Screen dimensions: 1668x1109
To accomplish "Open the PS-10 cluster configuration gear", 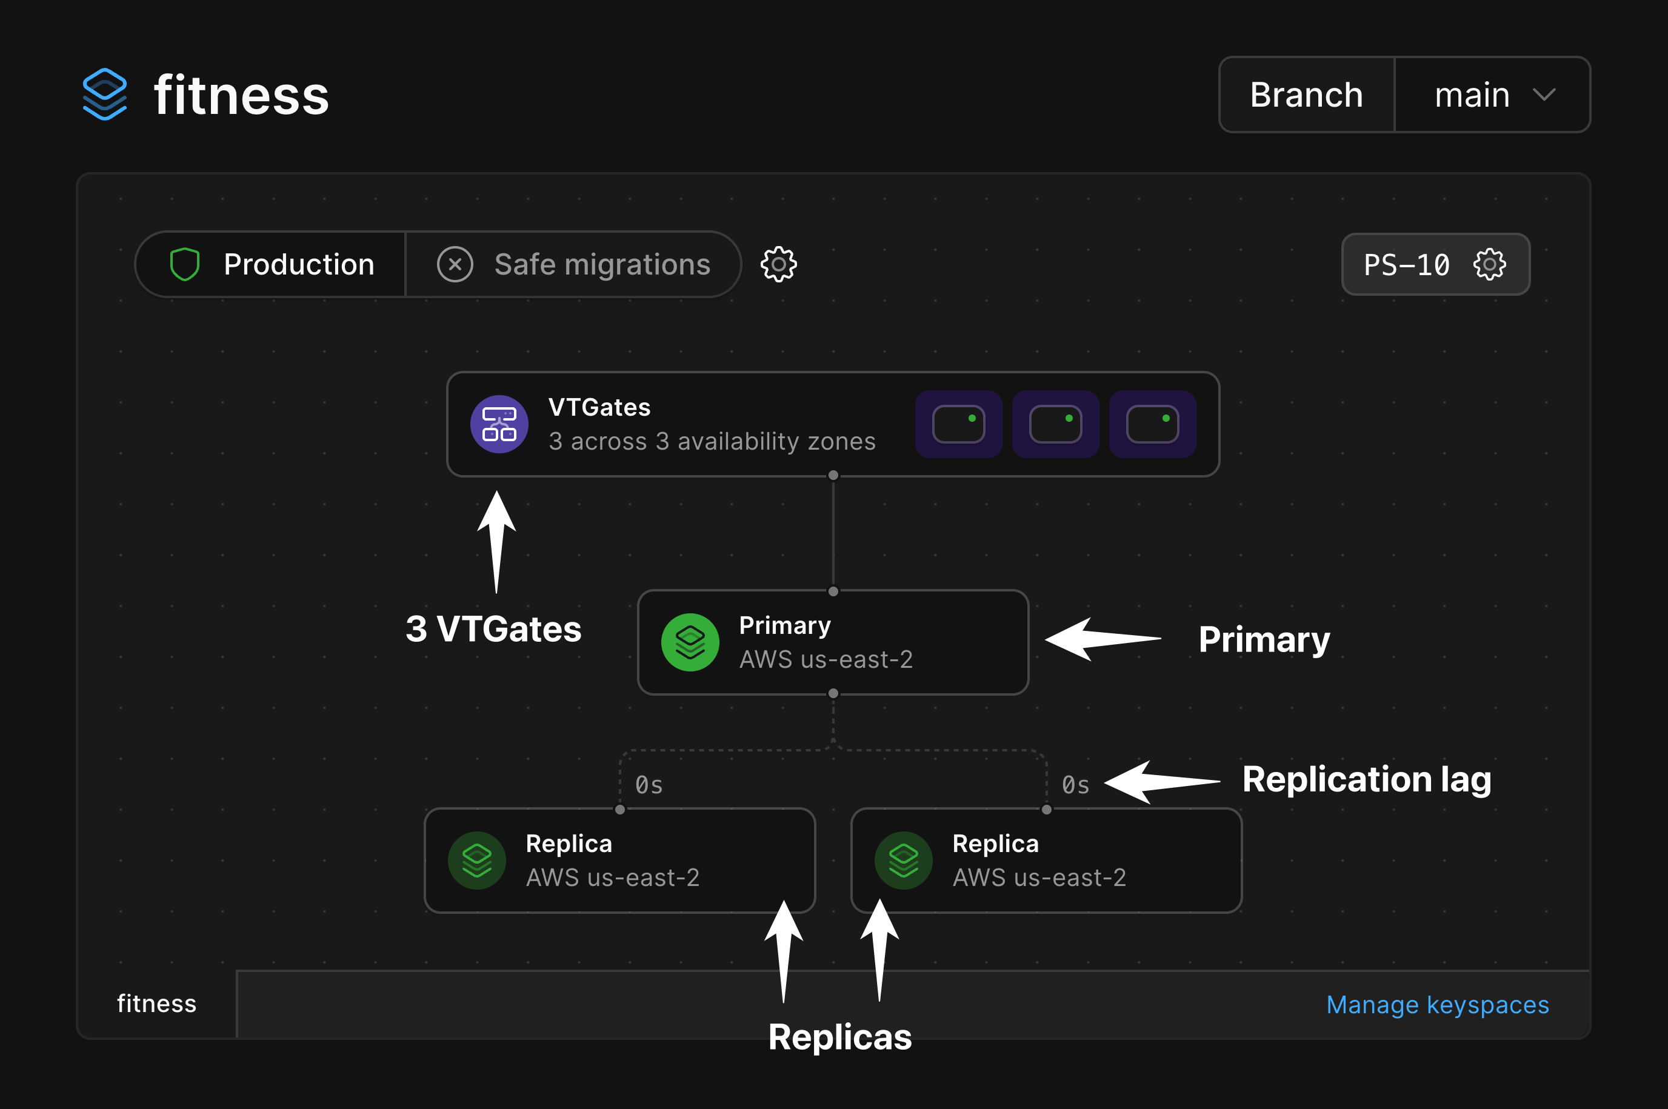I will point(1490,264).
